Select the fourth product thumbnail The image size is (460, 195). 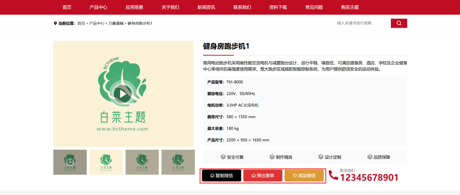click(178, 162)
